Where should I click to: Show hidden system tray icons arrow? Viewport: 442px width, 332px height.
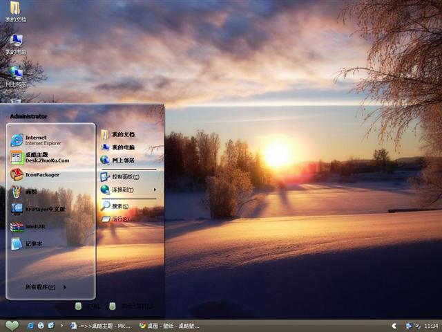coord(394,325)
